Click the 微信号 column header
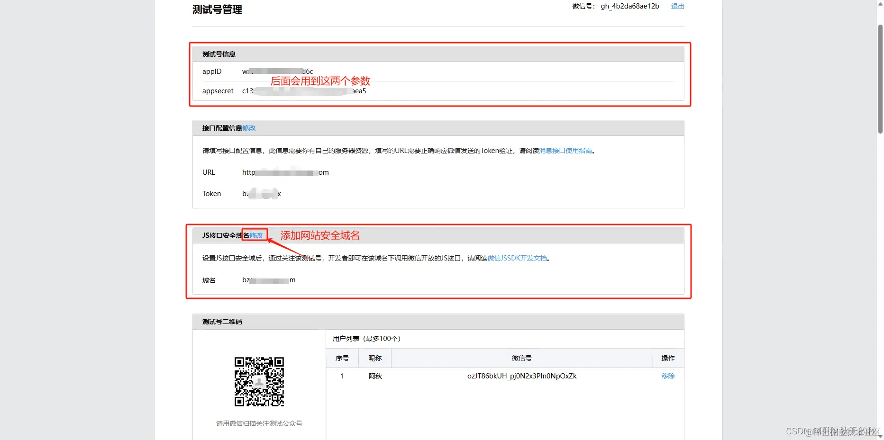Screen dimensions: 884x440 (522, 358)
